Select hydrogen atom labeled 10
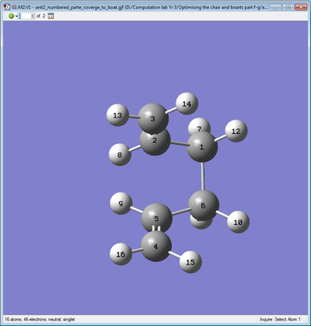 pos(238,222)
